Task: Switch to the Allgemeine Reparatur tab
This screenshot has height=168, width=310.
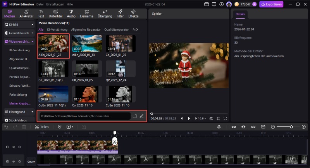Action: point(86,29)
